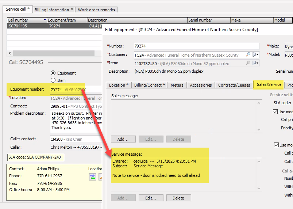Screen dimensions: 293x209
Task: Click the greyed magnifier in the Item field
Action: [x=248, y=63]
